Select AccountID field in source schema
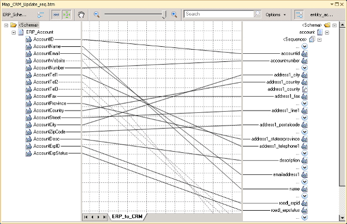This screenshot has width=347, height=224. 43,39
